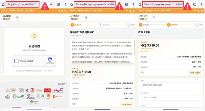
Task: Switch to 簡 on the security verification page
Action: coord(65,11)
